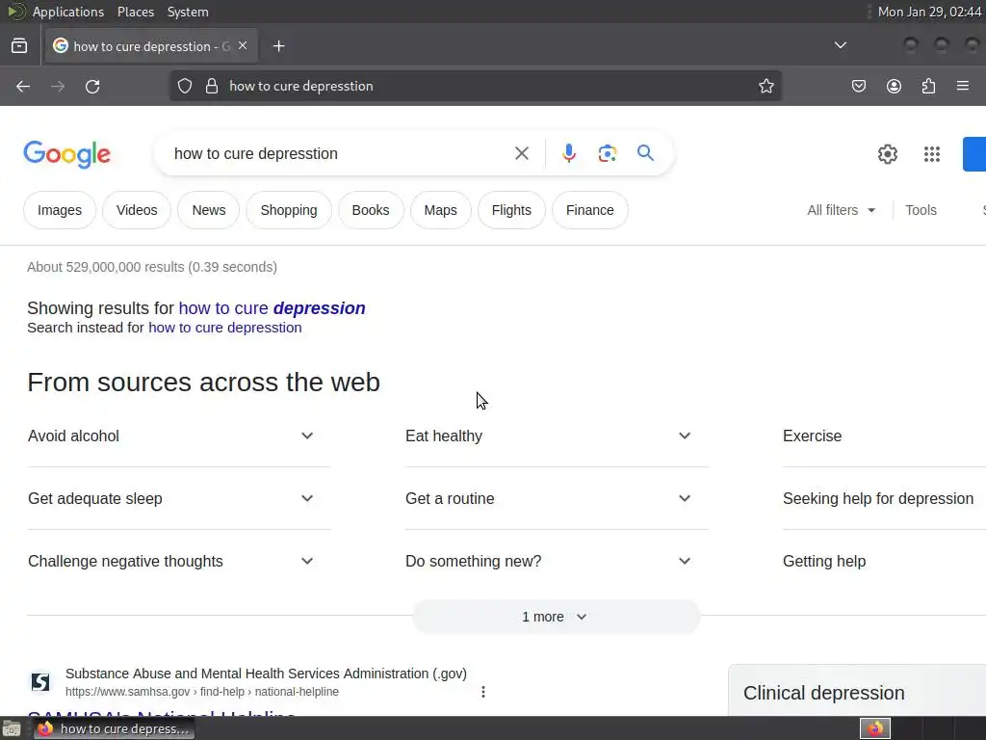Screen dimensions: 986x740
Task: Show 1 more source item
Action: pos(556,617)
